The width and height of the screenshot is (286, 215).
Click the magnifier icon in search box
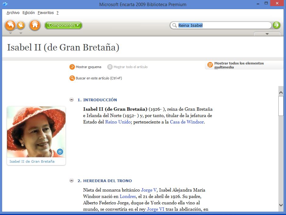175,25
